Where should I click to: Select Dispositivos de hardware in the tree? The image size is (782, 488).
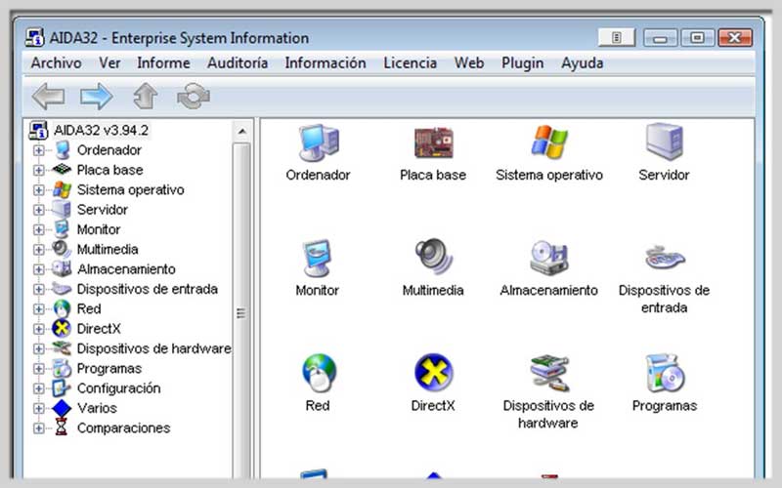[x=153, y=348]
